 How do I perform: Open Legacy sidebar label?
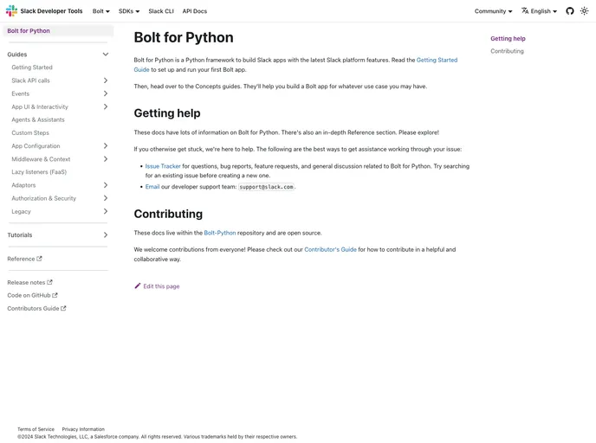pos(21,211)
